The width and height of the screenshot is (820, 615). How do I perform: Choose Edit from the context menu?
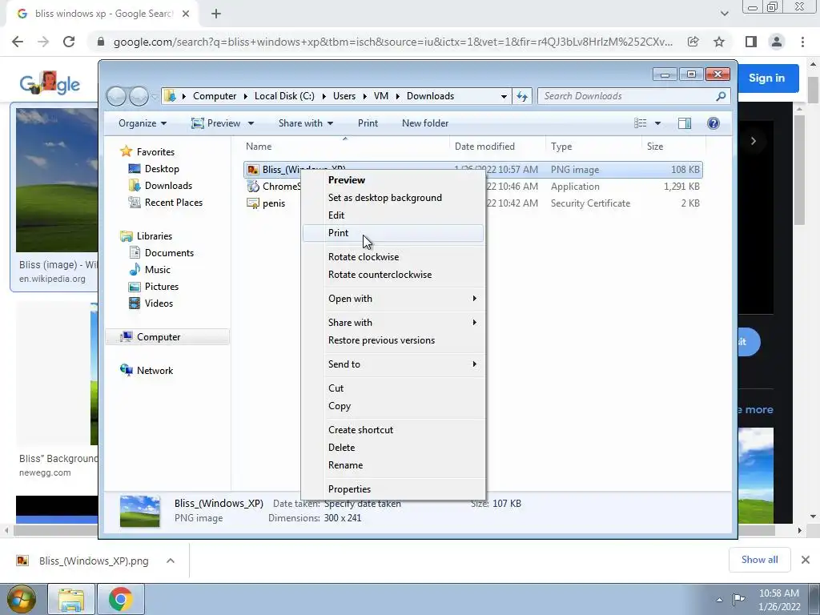(x=393, y=215)
